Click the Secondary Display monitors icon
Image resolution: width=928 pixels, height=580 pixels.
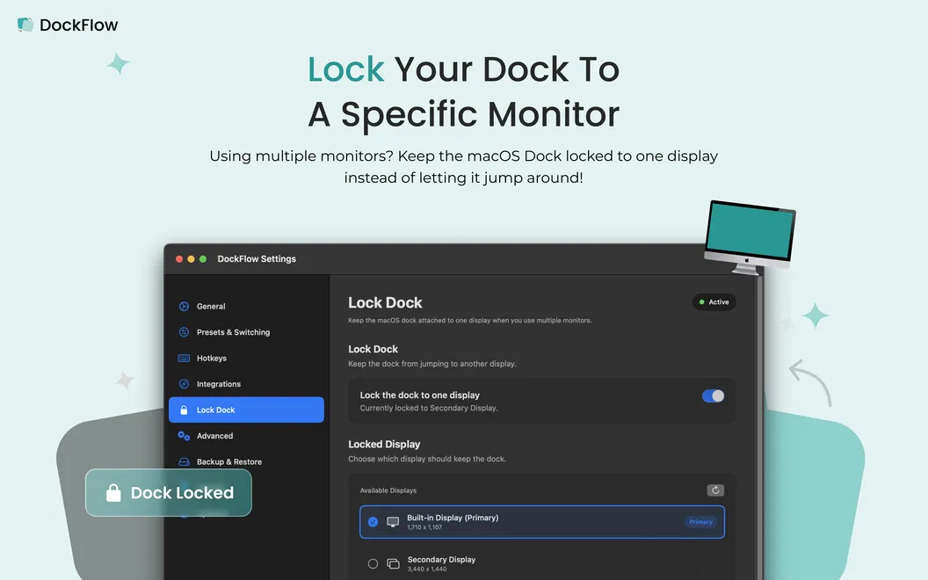(x=393, y=564)
